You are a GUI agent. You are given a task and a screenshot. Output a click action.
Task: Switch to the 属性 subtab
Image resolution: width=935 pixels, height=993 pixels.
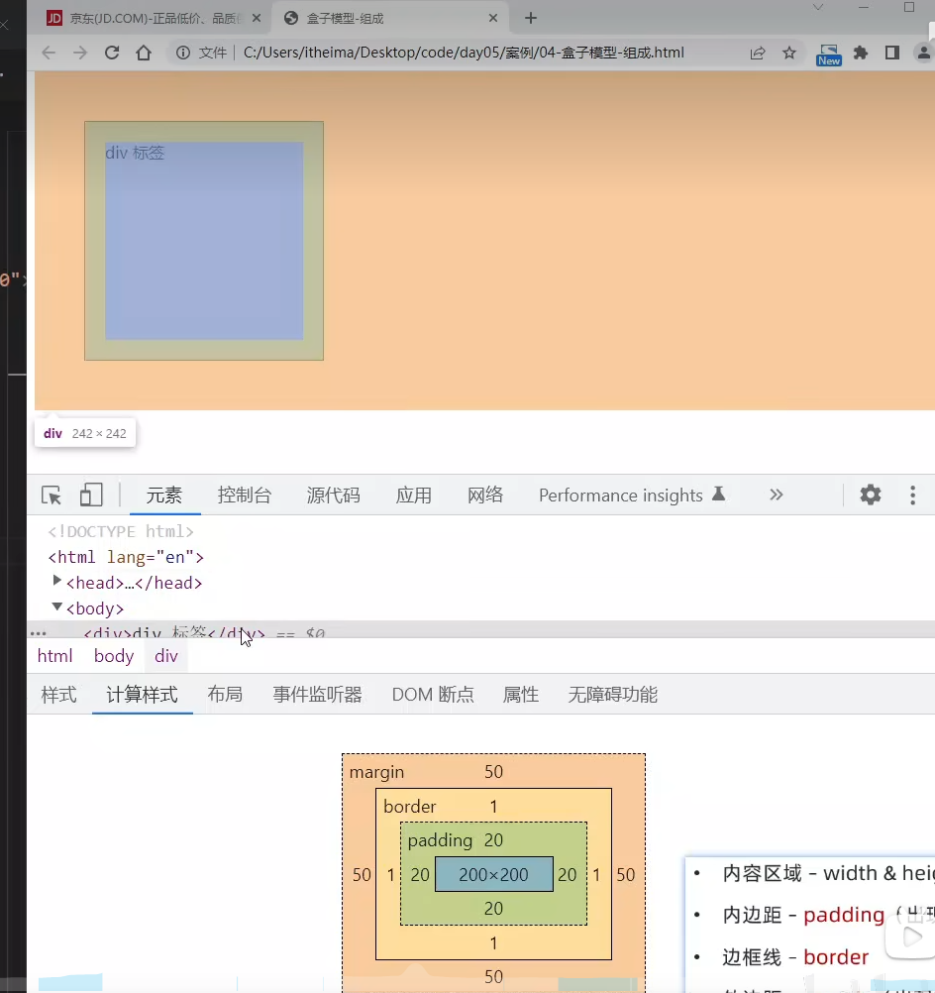click(x=520, y=695)
